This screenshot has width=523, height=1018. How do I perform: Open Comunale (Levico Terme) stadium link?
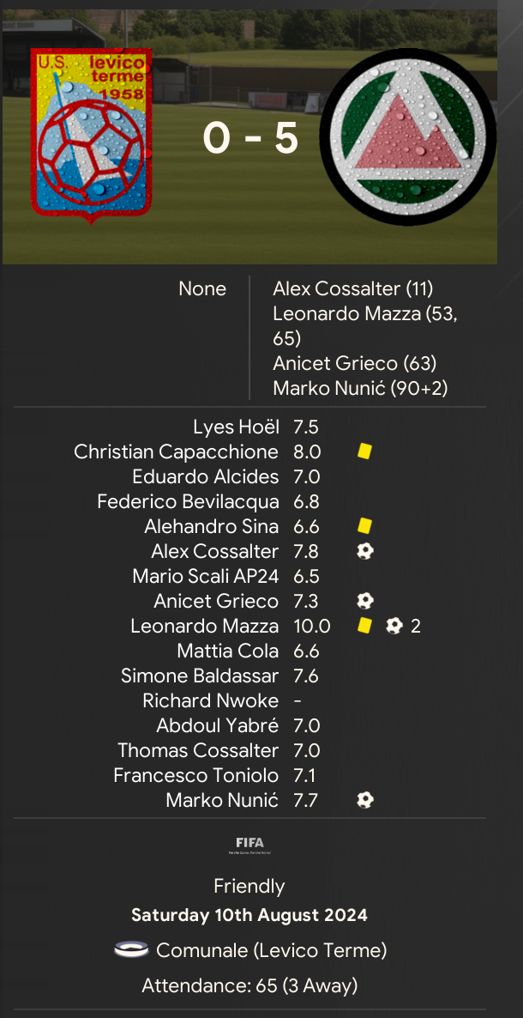[x=271, y=950]
